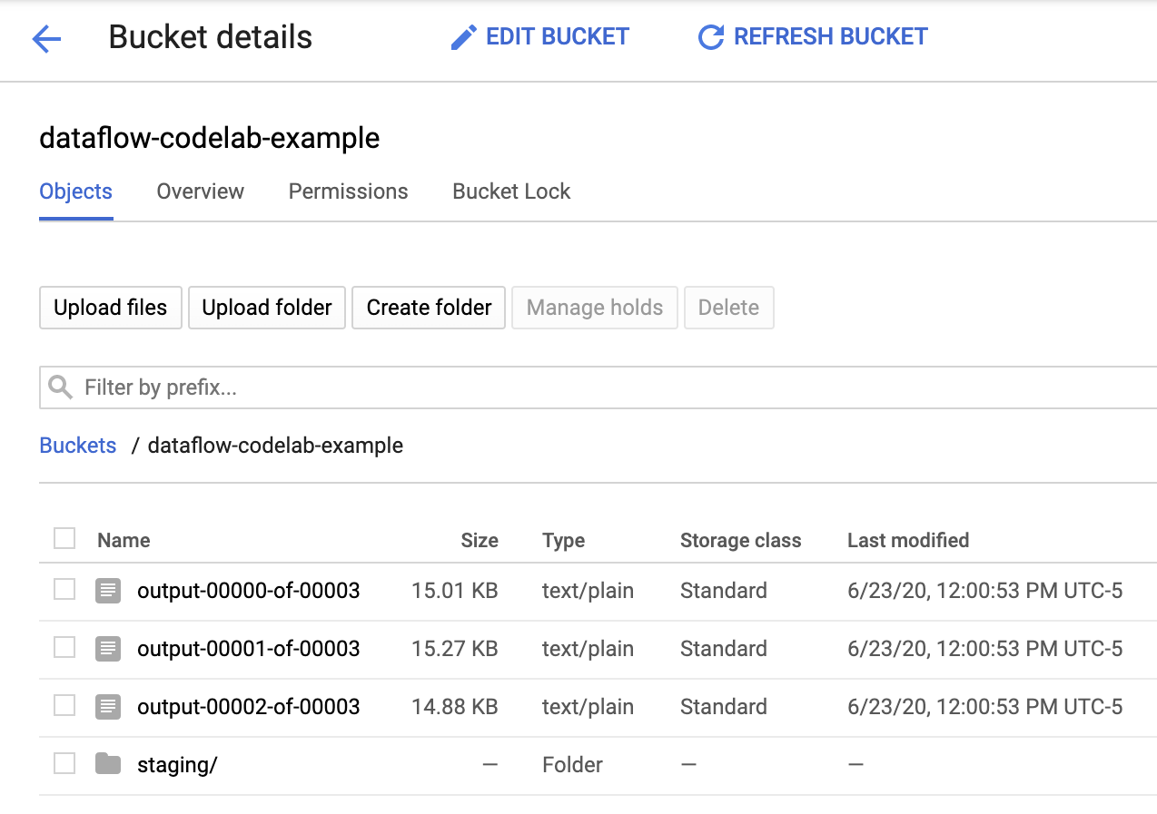1157x814 pixels.
Task: Switch to the Overview tab
Action: tap(200, 191)
